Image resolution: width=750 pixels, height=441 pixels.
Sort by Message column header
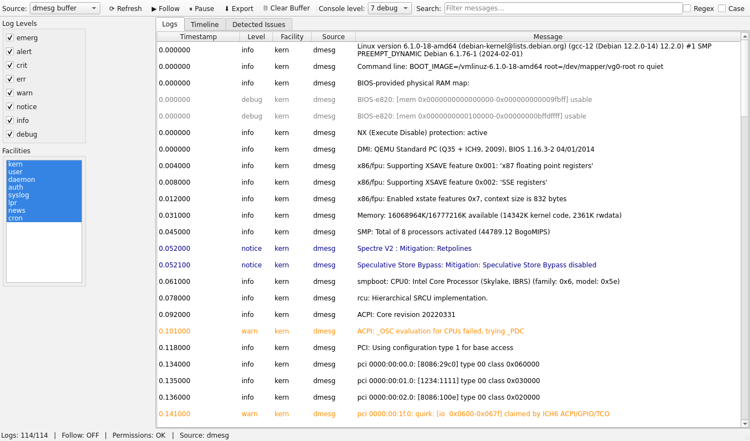(548, 37)
